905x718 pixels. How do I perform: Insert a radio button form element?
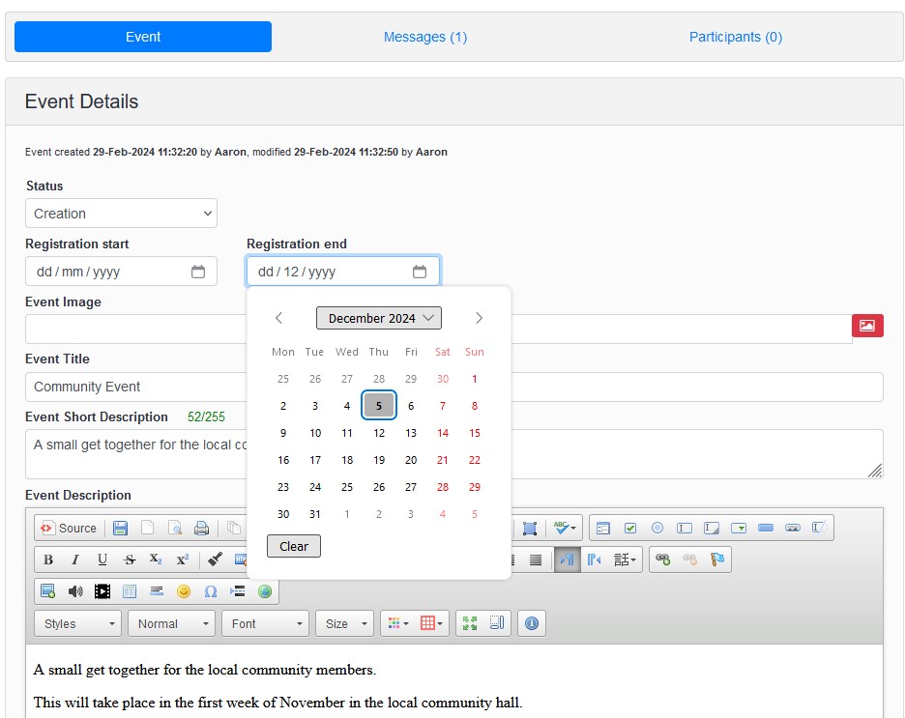[657, 529]
